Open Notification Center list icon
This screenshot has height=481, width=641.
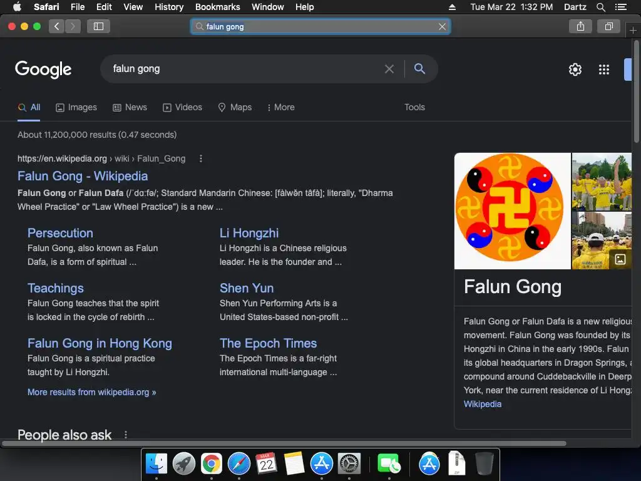tap(620, 7)
